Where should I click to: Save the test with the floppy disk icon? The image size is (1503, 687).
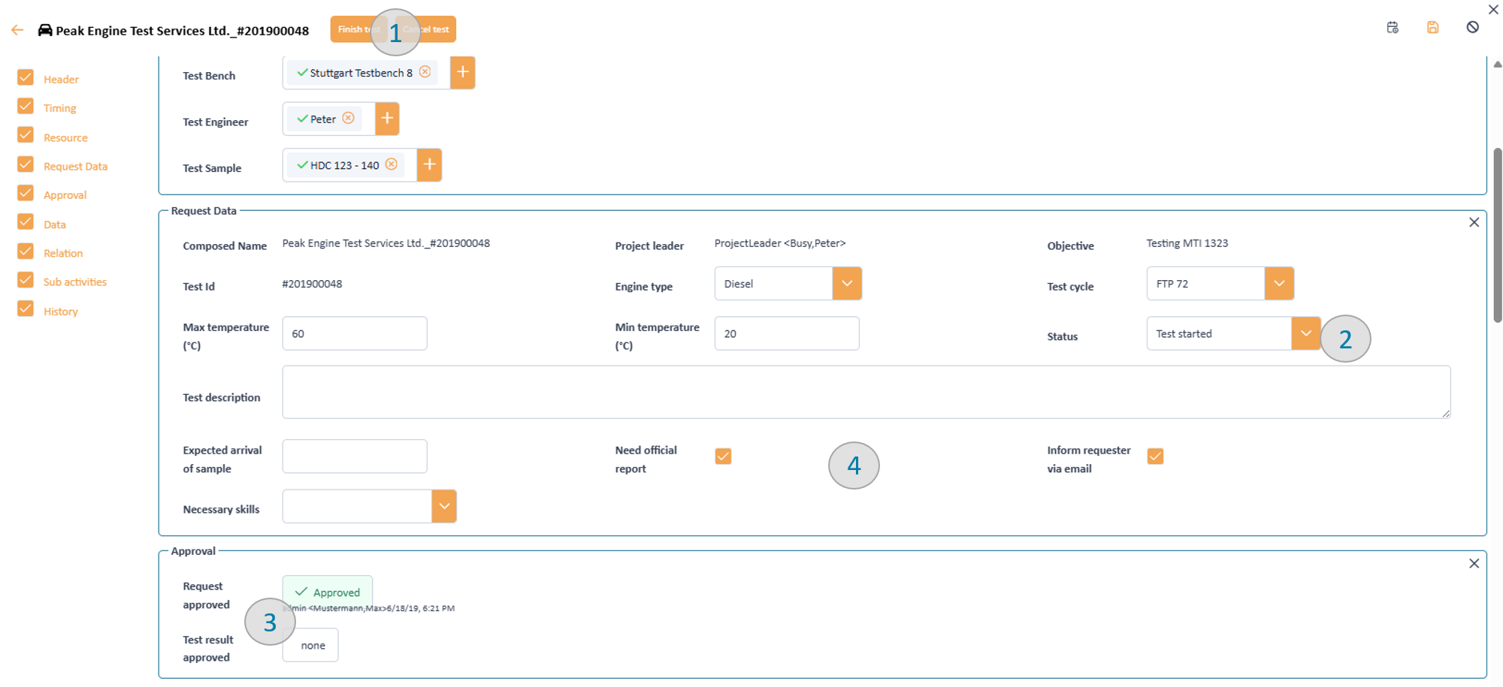(1433, 27)
